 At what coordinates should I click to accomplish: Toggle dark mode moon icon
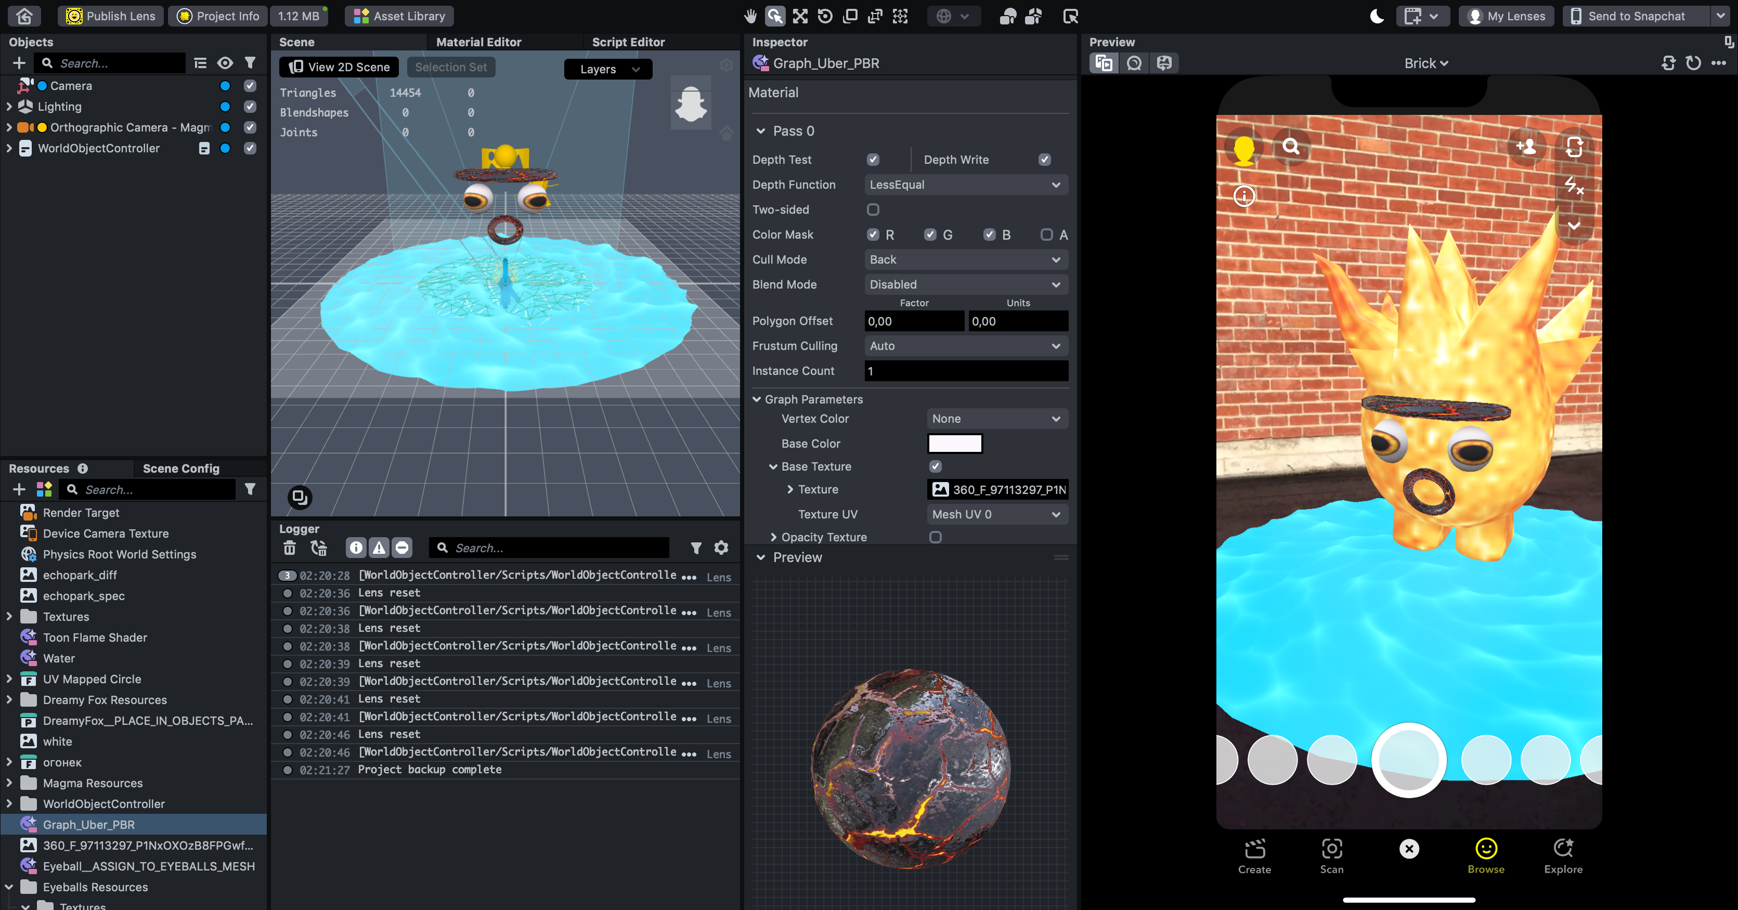coord(1377,16)
